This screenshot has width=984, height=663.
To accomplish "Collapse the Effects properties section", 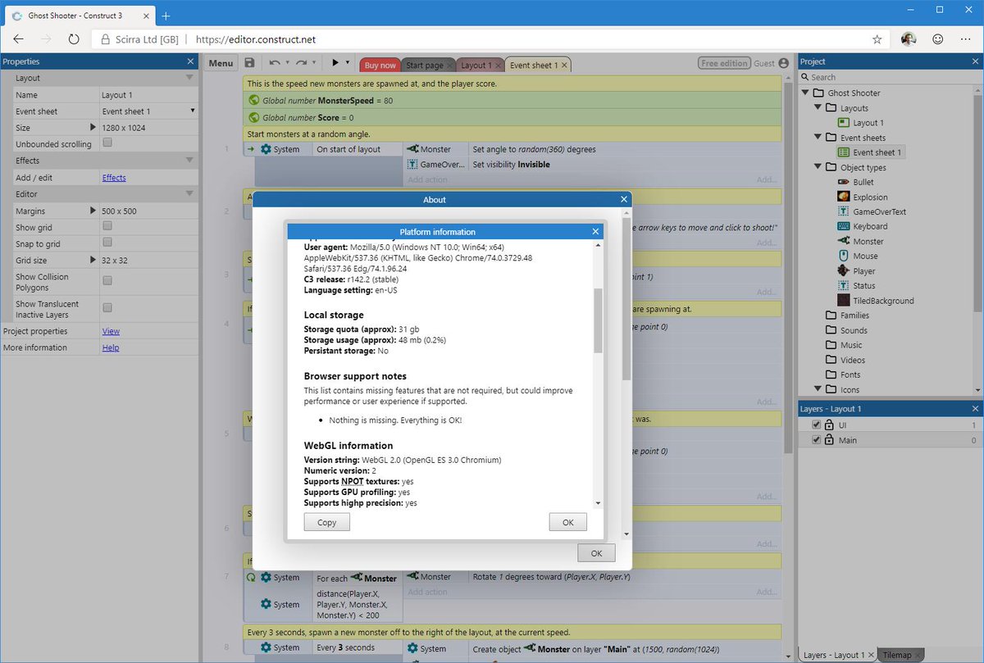I will pos(189,161).
